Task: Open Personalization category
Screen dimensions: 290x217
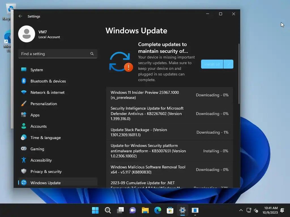Action: (x=58, y=103)
